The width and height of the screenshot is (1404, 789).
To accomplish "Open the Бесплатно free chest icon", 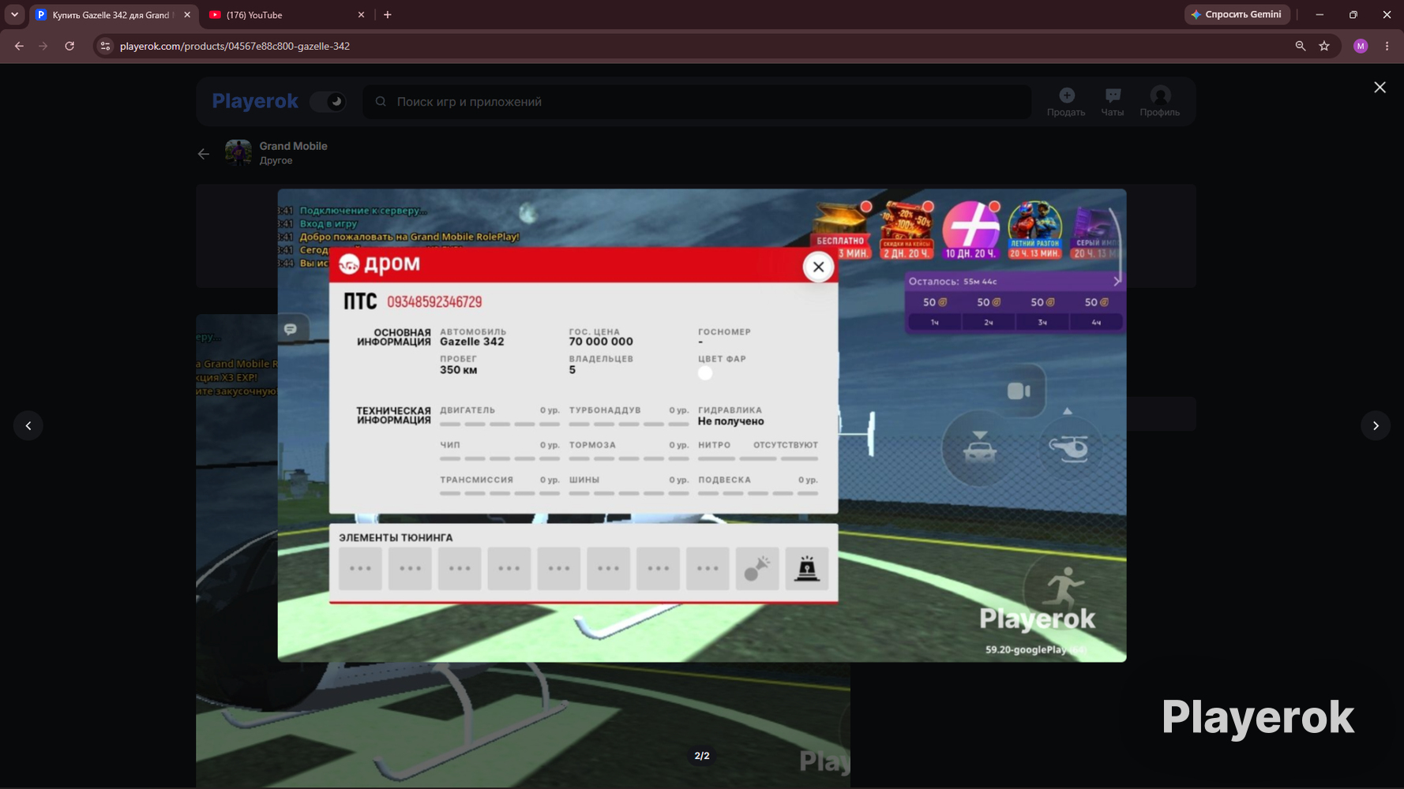I will tap(841, 230).
